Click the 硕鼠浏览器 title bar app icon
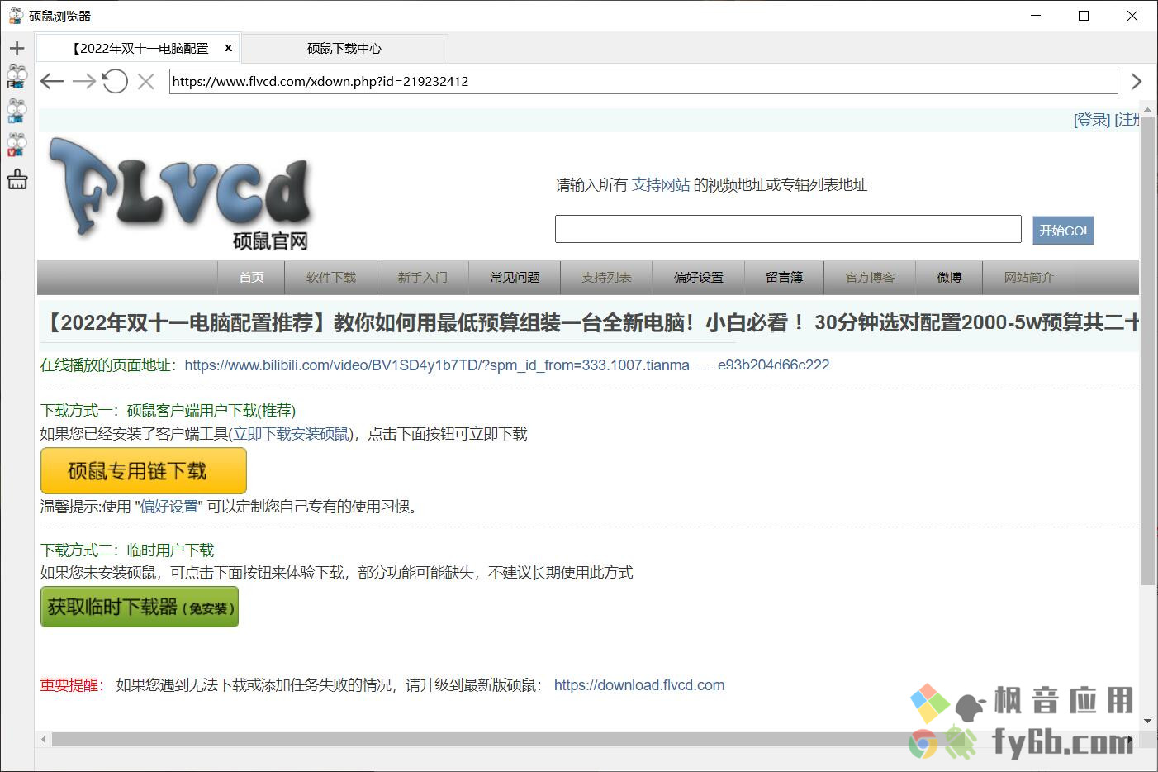1158x772 pixels. click(16, 16)
